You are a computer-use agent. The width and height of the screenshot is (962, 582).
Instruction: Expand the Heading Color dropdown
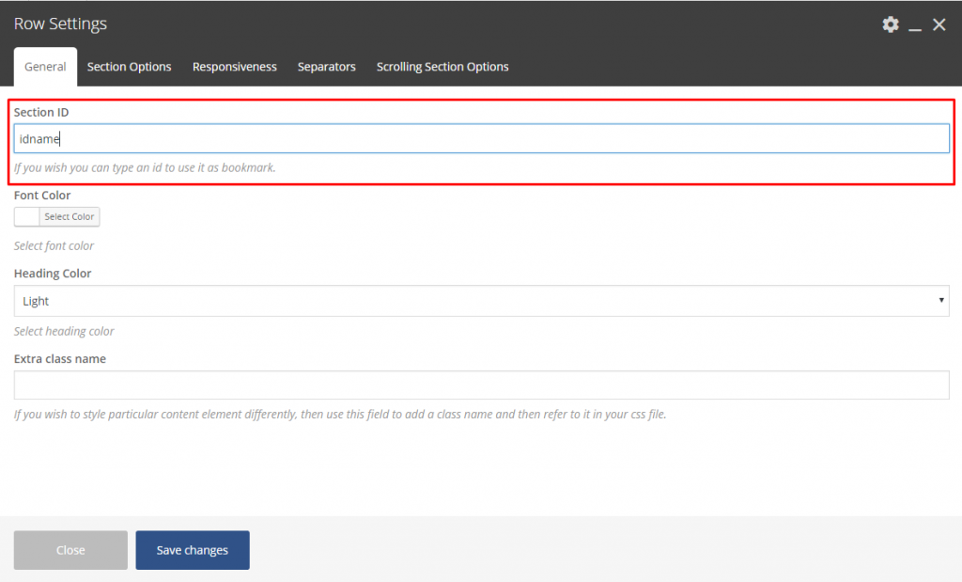[481, 301]
